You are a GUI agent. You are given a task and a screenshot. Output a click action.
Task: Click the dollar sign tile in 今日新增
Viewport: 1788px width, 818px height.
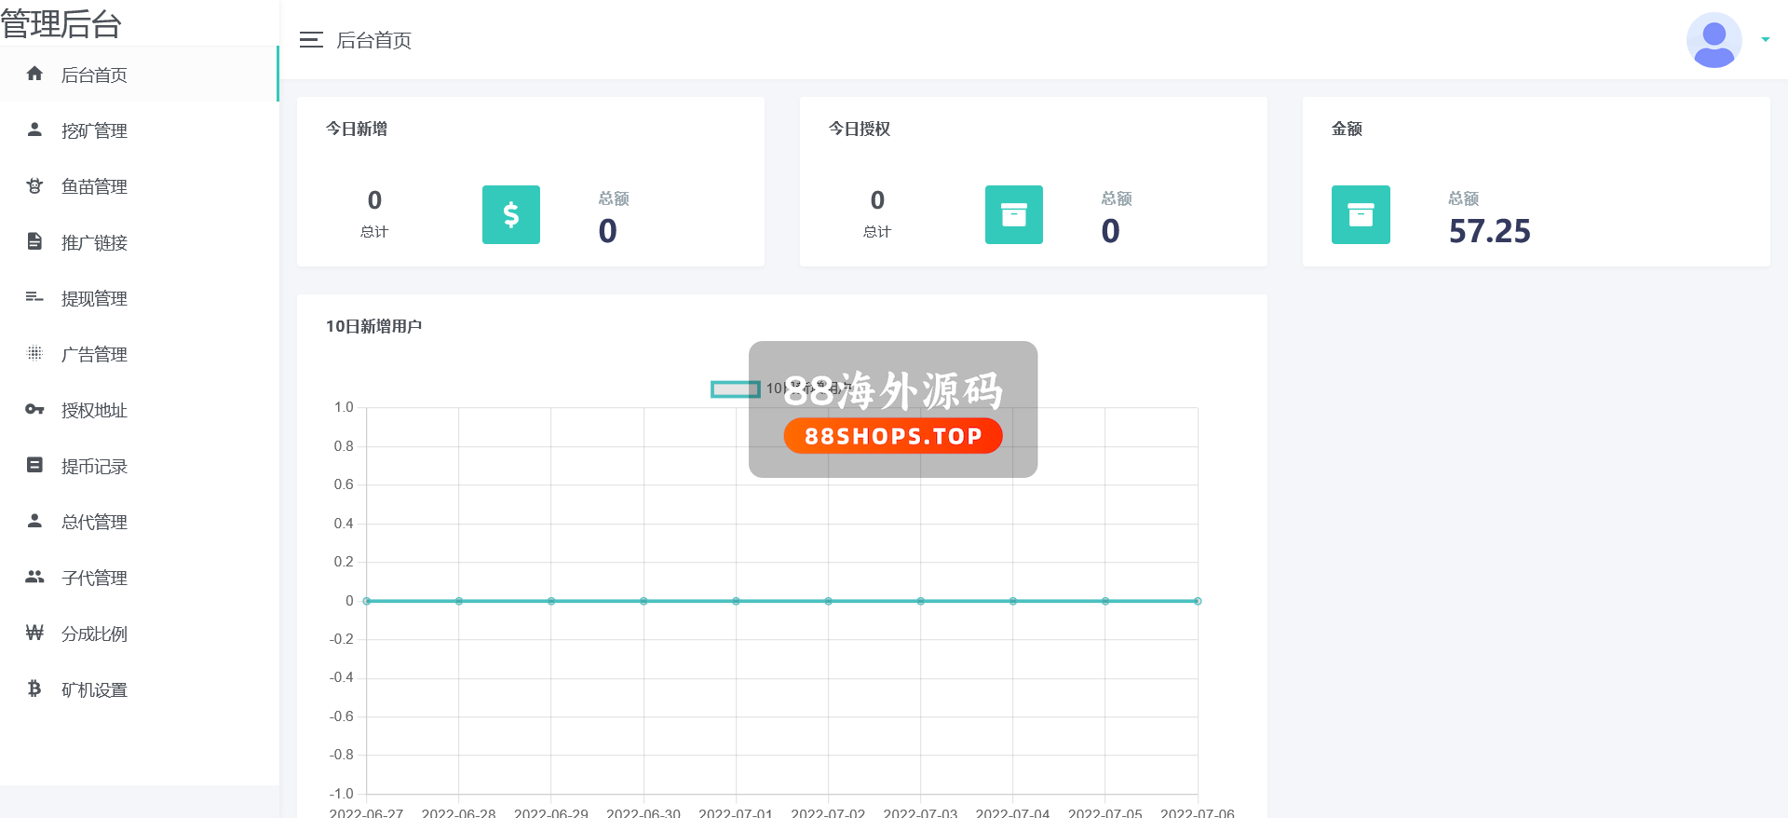tap(510, 215)
